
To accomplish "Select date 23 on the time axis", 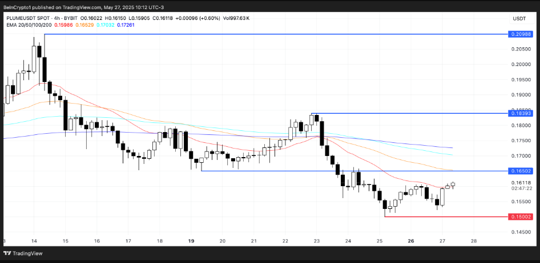I will pos(316,241).
